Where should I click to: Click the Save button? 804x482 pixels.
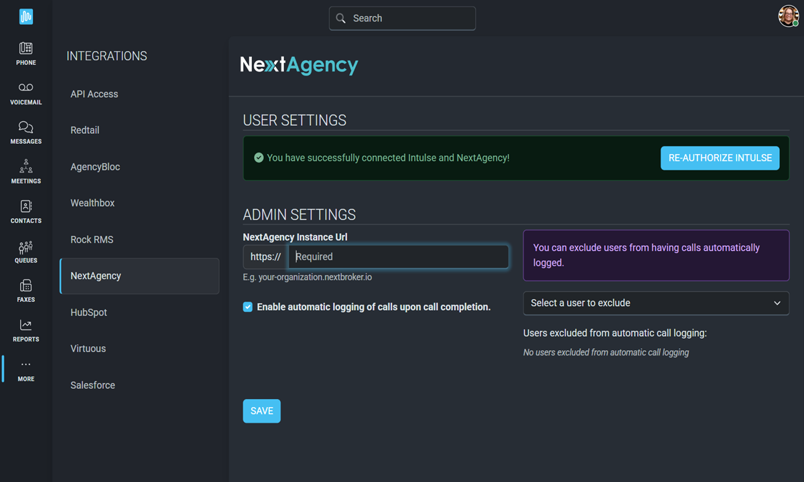(x=261, y=411)
